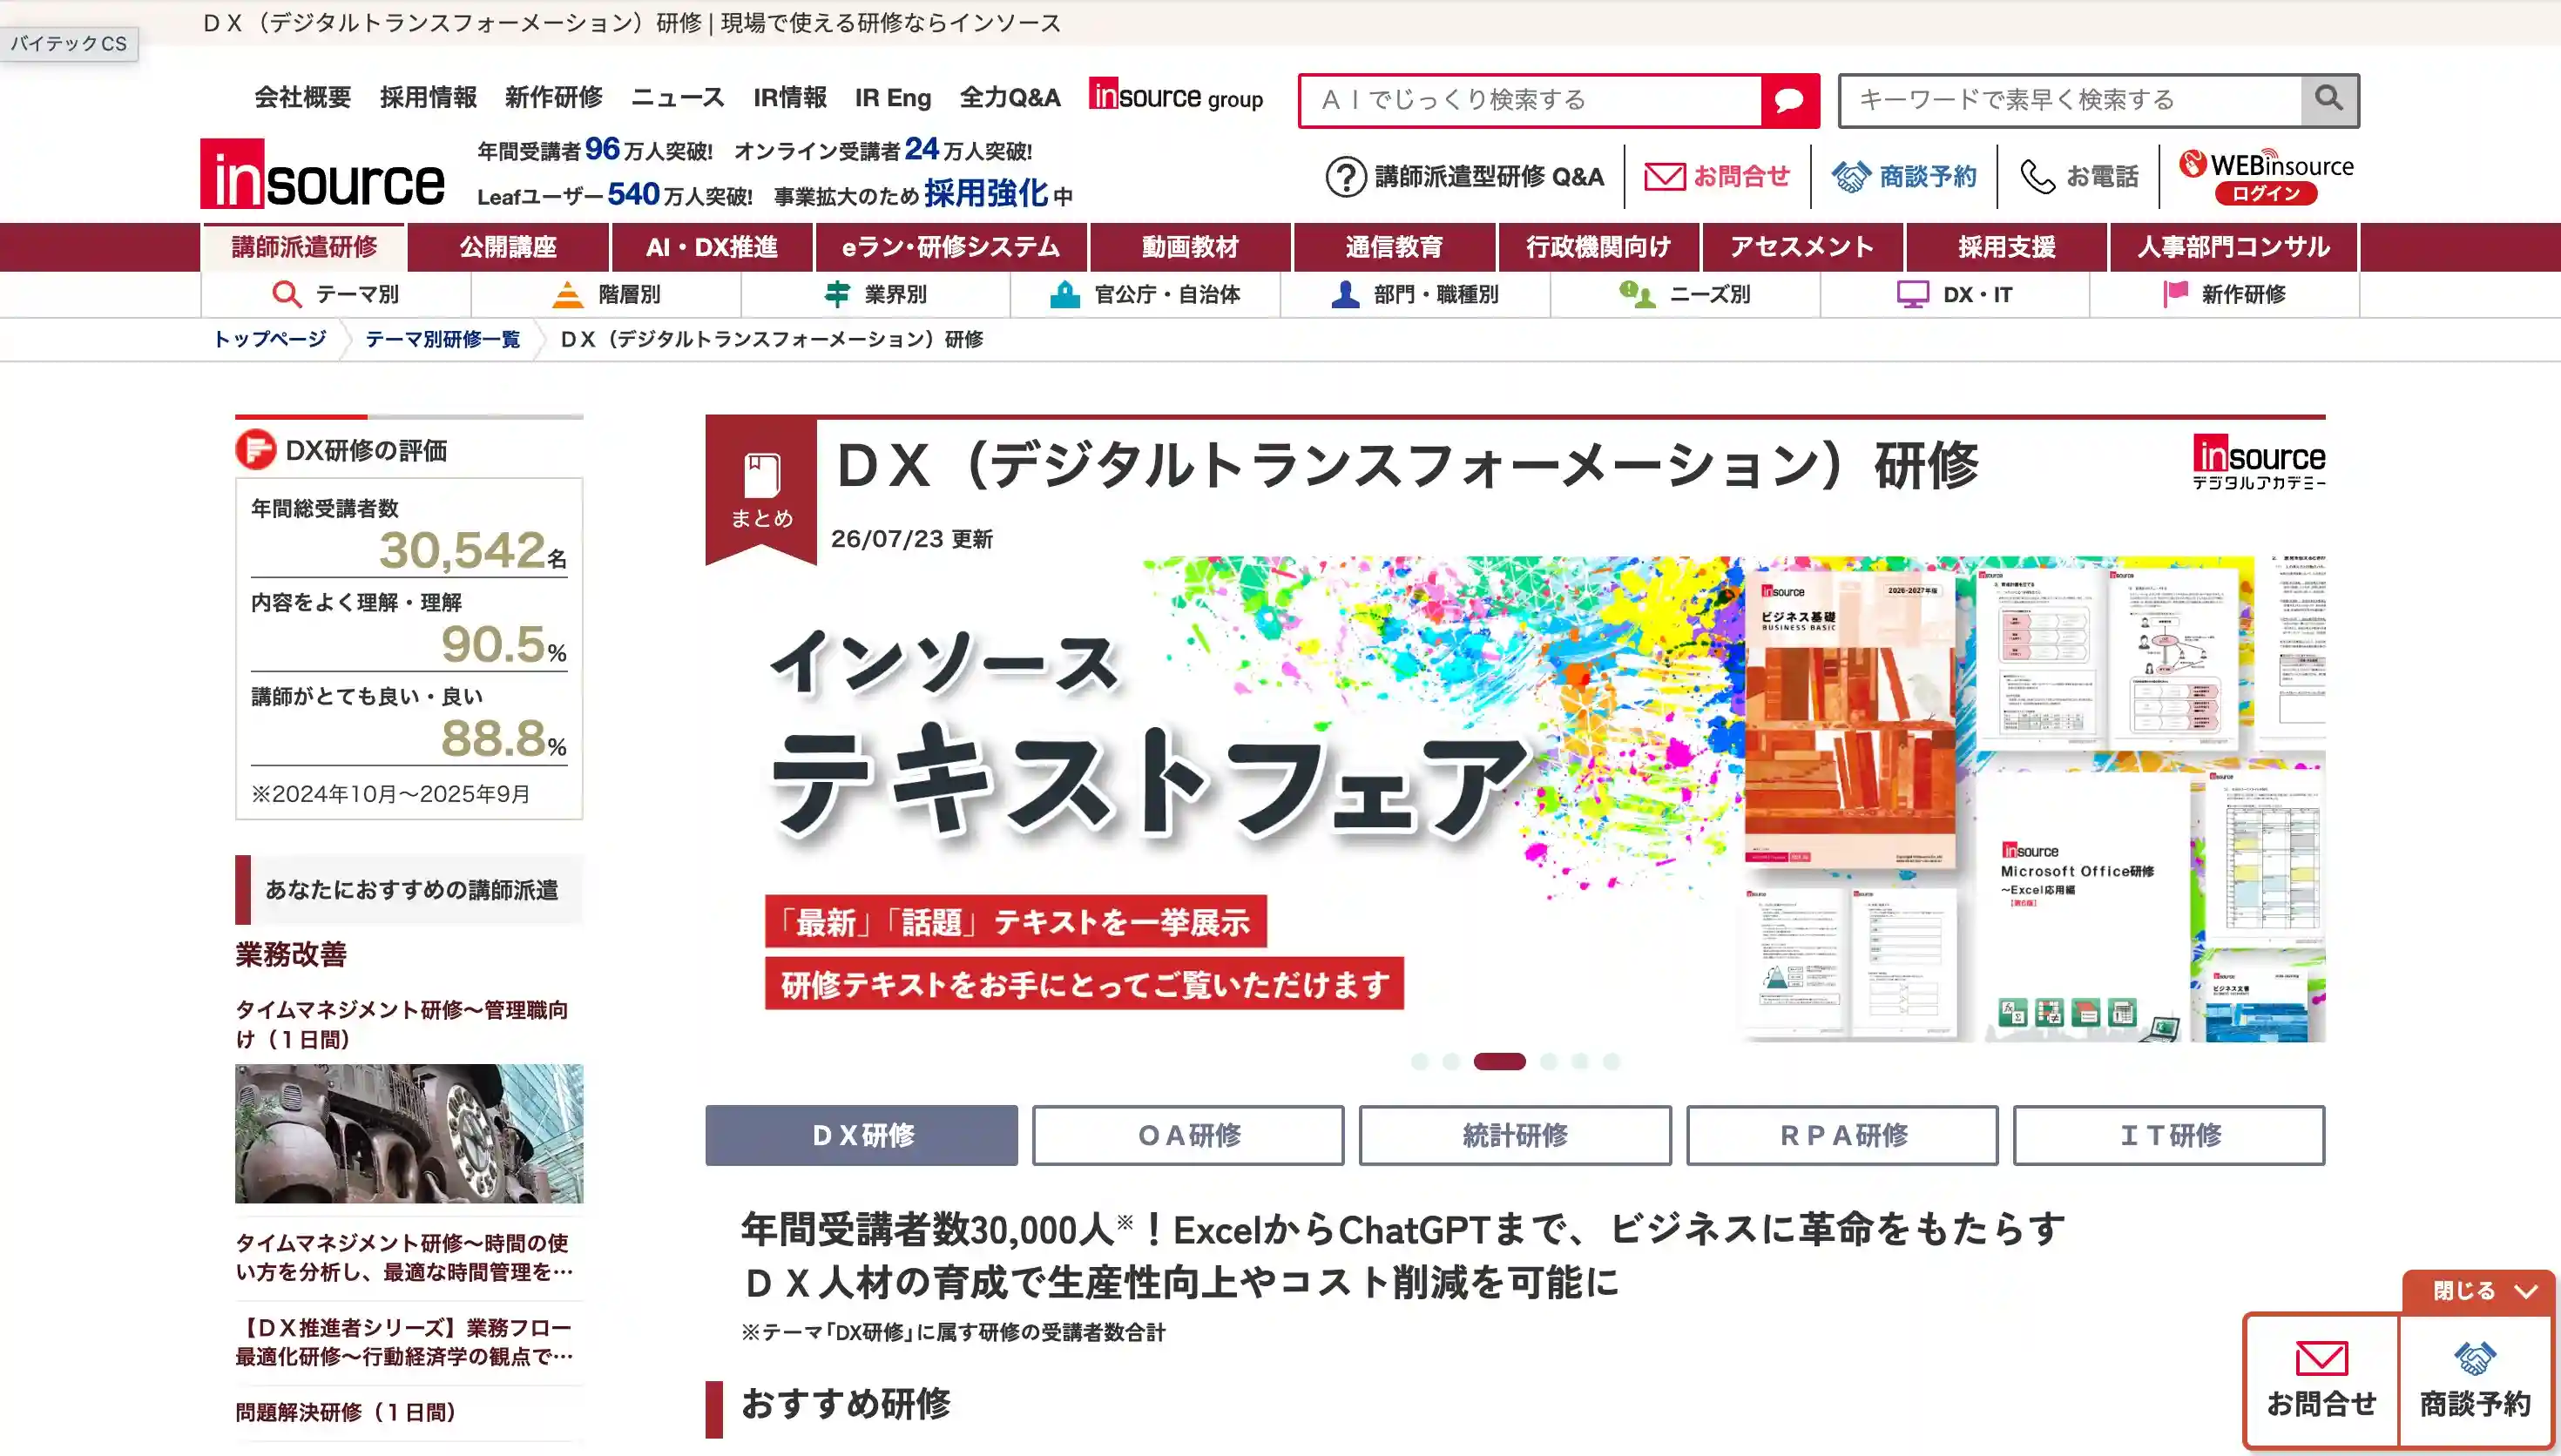Click the envelope icon beside header お問合せ

[x=1664, y=177]
